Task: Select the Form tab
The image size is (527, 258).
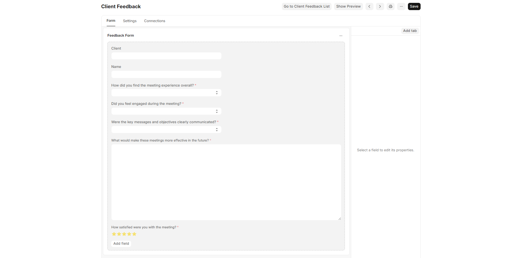Action: 111,21
